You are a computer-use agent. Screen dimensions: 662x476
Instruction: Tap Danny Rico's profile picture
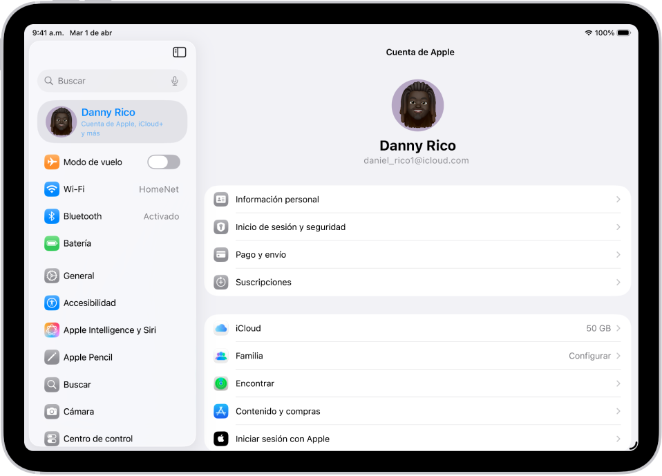[x=417, y=105]
